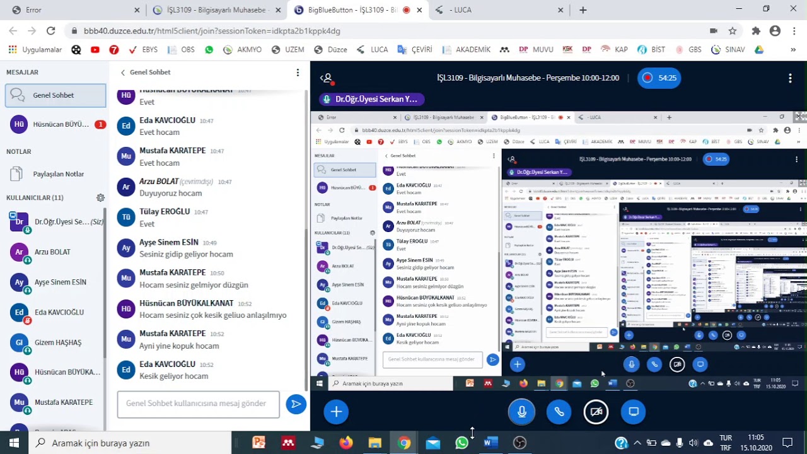Click camera permission icon in address bar

click(714, 30)
